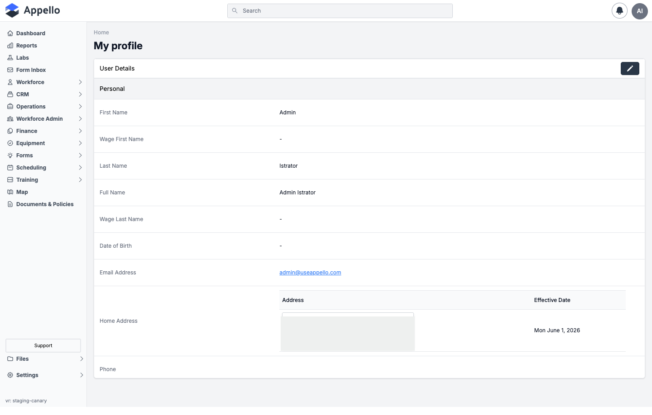Expand the Operations submenu chevron
This screenshot has width=652, height=415.
click(x=80, y=107)
